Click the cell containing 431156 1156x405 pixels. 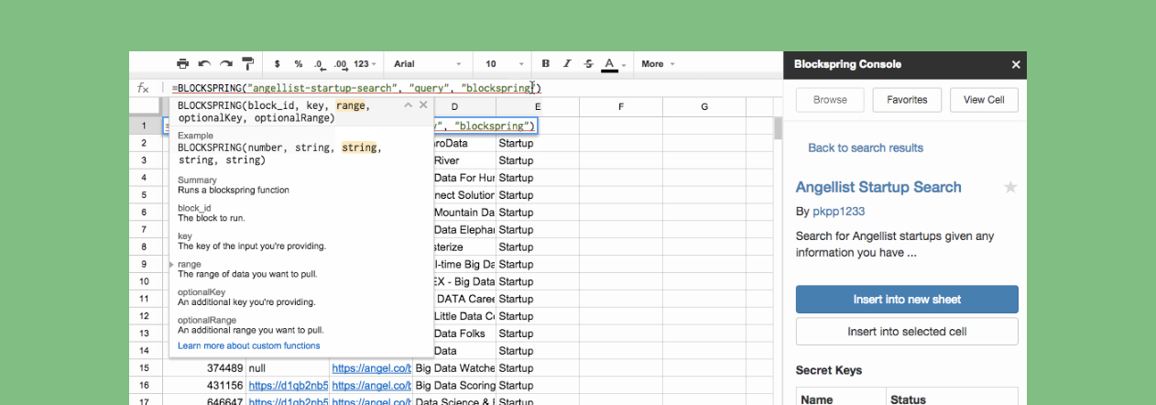204,386
